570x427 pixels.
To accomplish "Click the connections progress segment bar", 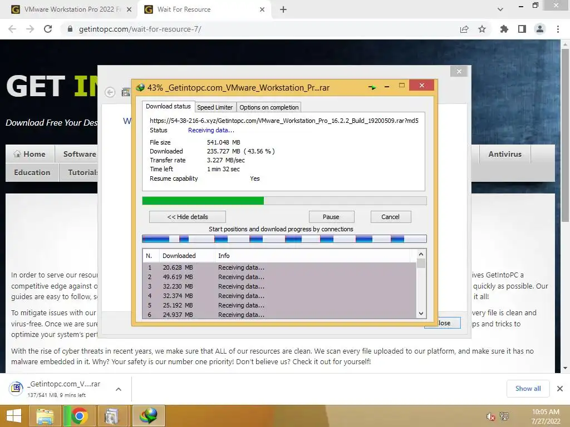I will (x=284, y=239).
